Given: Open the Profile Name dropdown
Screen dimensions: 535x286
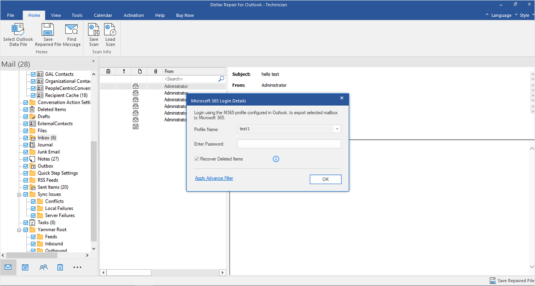Looking at the screenshot, I should pyautogui.click(x=336, y=129).
